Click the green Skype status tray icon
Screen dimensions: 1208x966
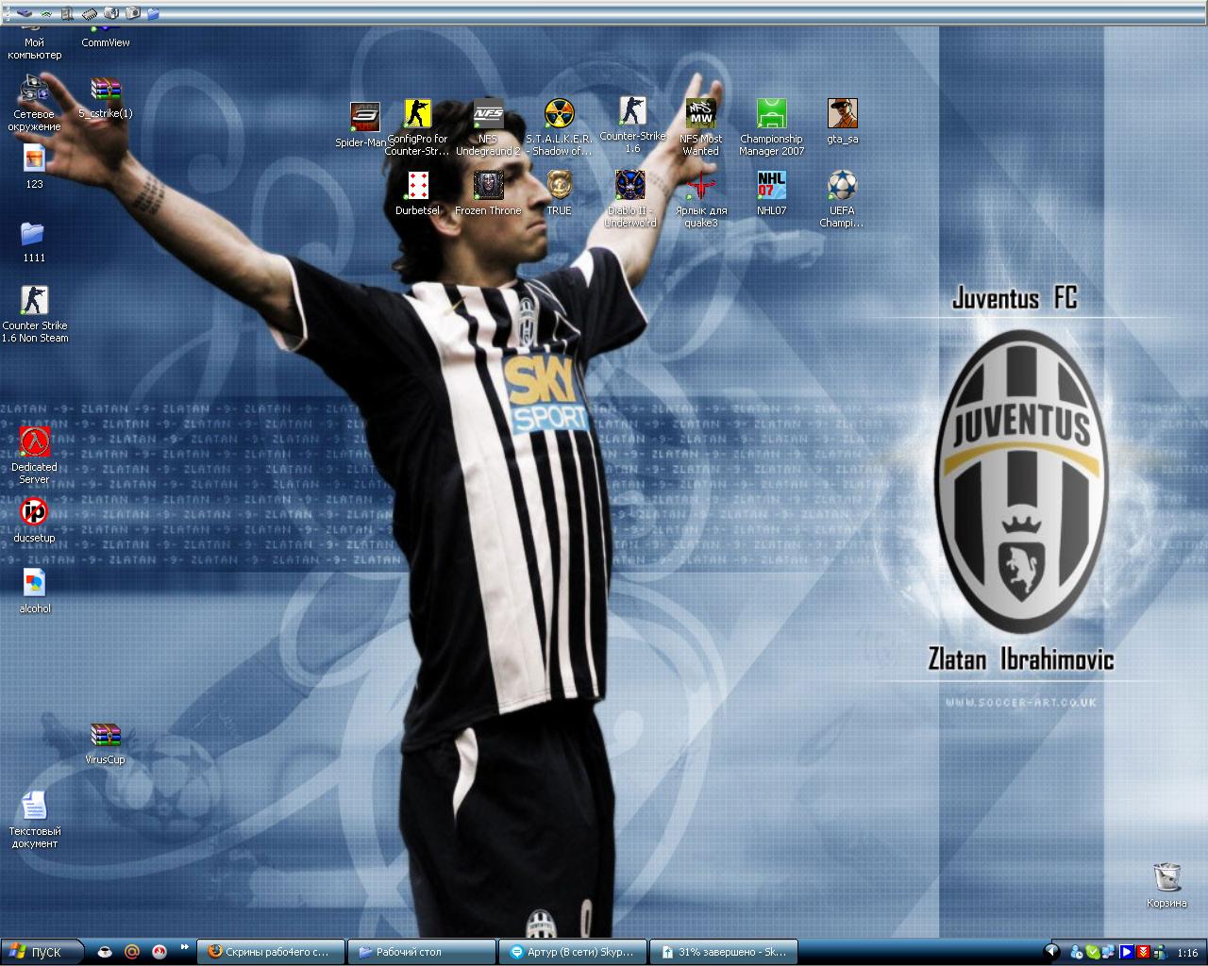[x=1093, y=952]
